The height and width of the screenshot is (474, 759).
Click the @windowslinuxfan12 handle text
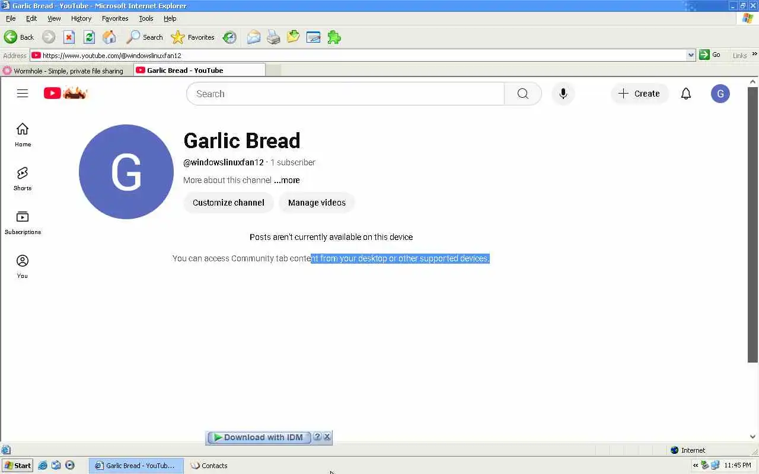pyautogui.click(x=224, y=162)
